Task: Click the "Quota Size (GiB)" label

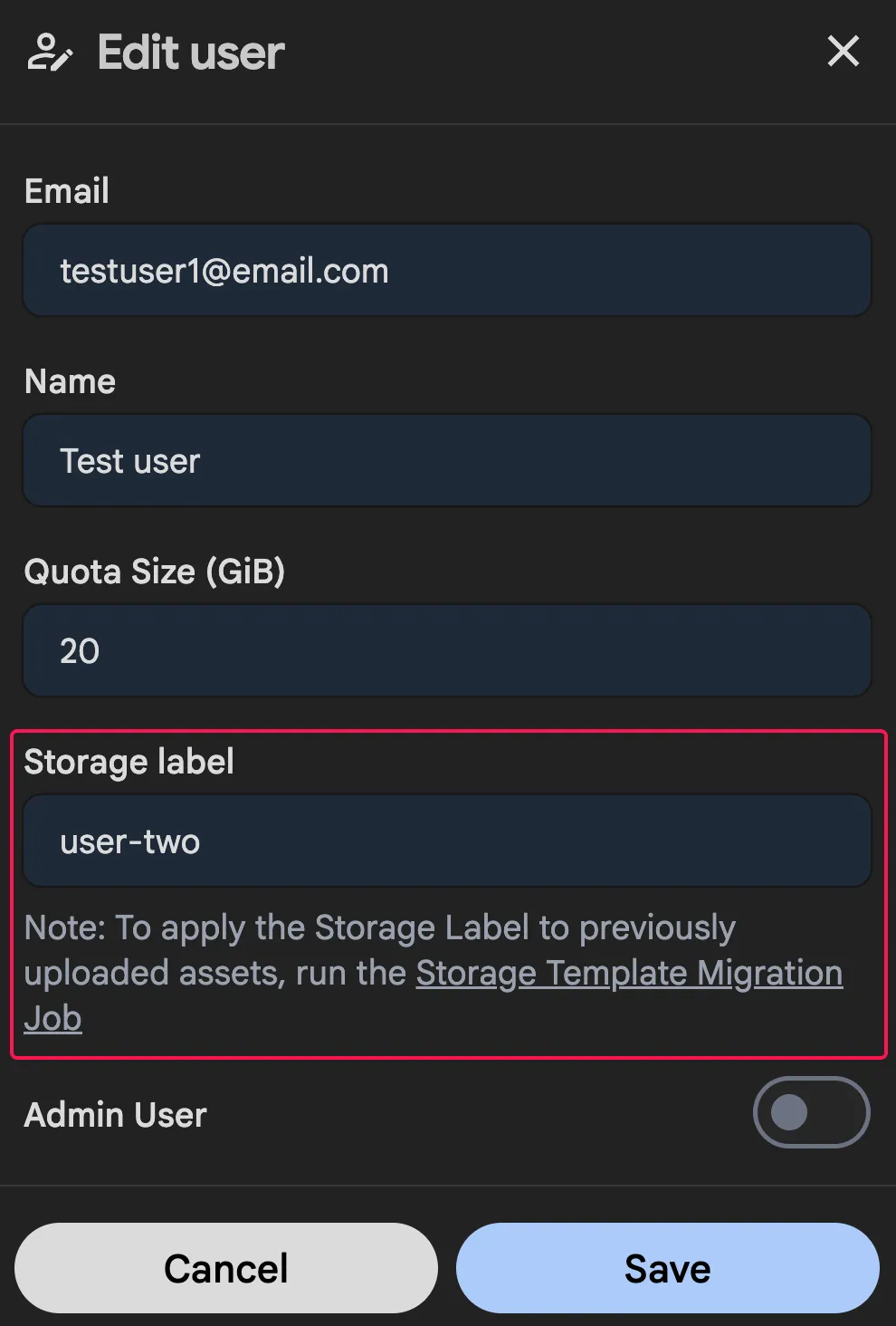Action: point(154,572)
